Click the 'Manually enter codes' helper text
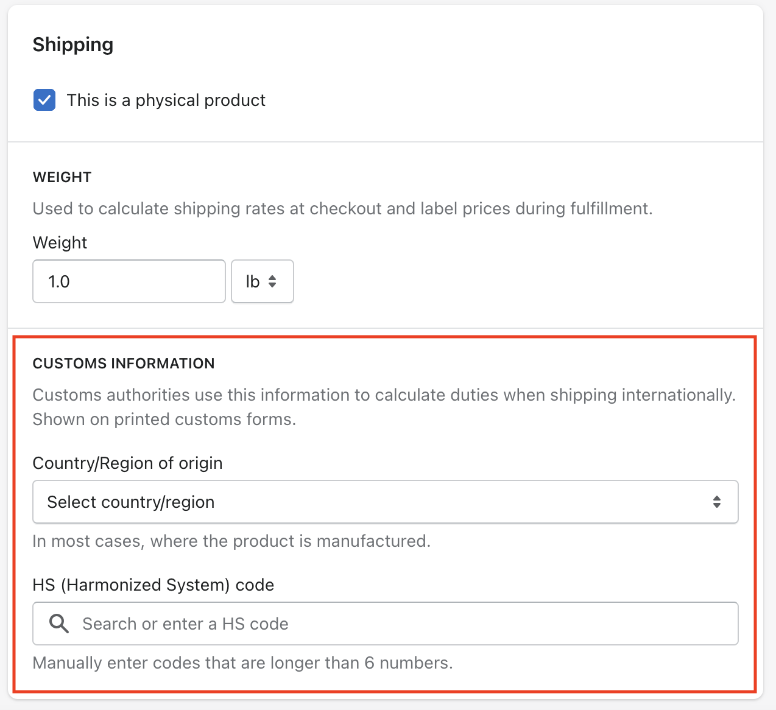This screenshot has width=776, height=710. click(242, 663)
